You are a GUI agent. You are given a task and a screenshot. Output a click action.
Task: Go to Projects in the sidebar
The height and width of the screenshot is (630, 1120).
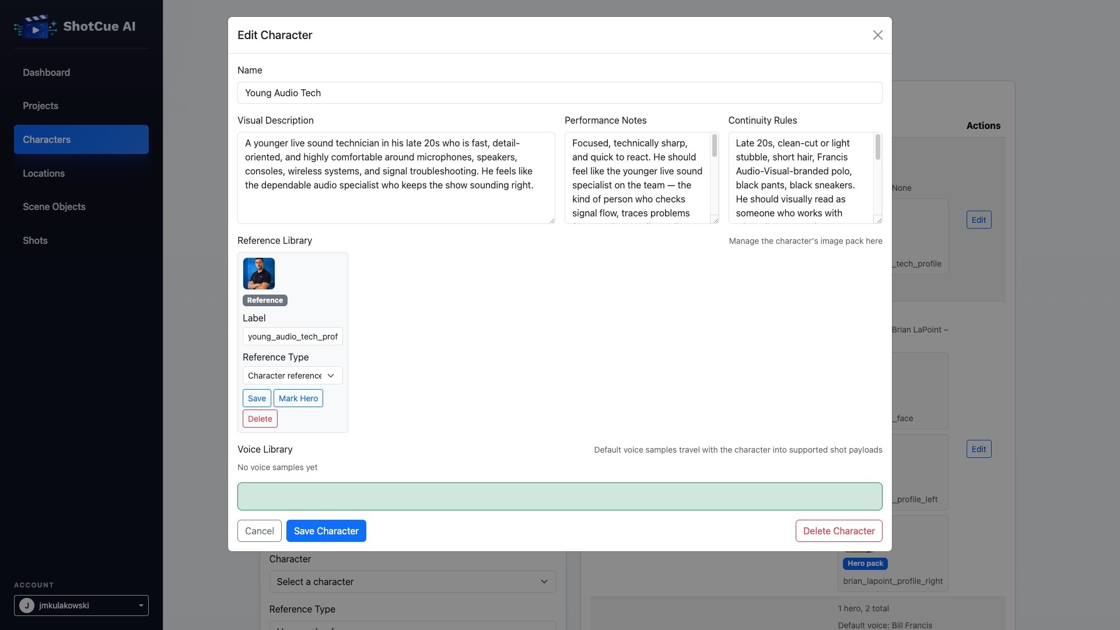[x=81, y=106]
